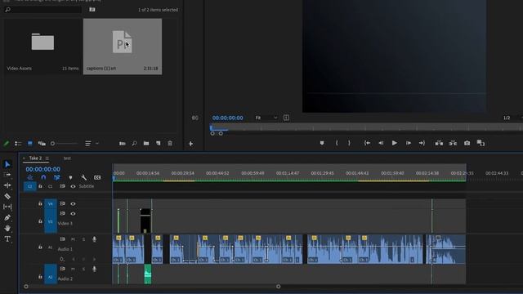Switch project panel to Icon view
The height and width of the screenshot is (294, 523).
(30, 144)
